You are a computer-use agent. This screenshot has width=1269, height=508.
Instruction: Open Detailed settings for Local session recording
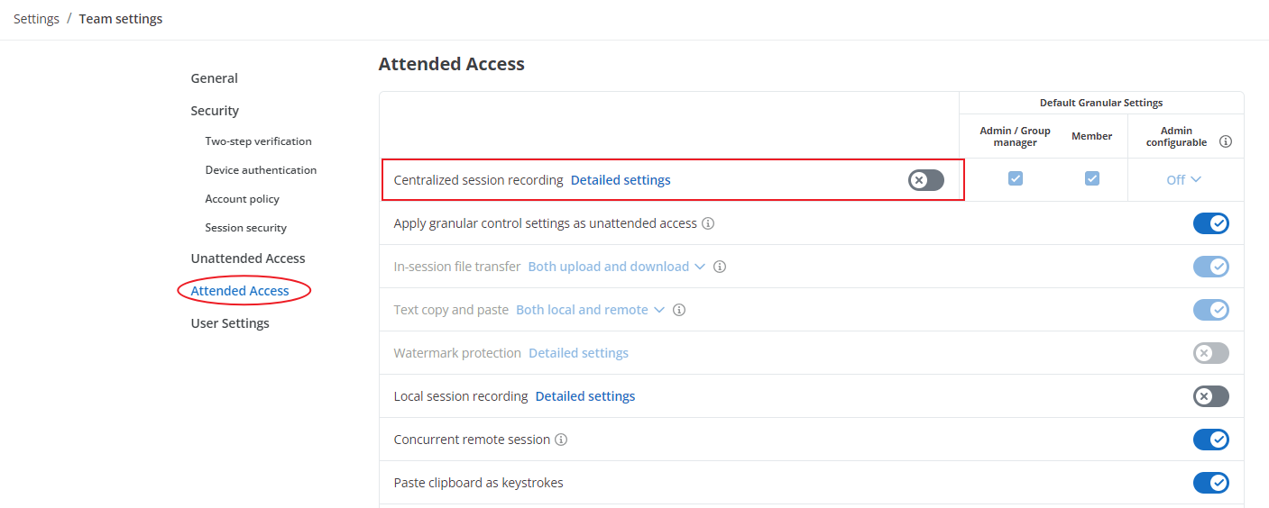585,396
